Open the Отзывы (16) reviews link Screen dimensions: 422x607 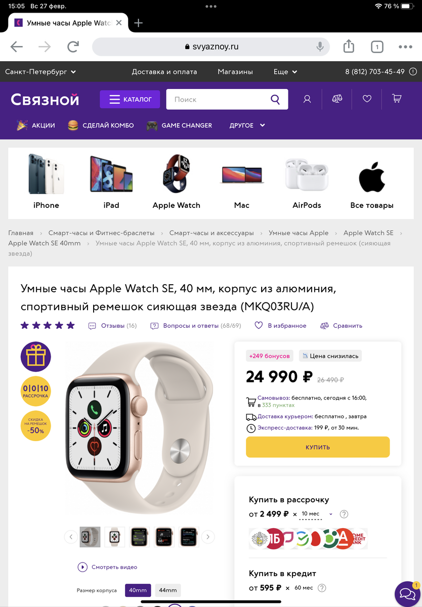[x=112, y=326]
